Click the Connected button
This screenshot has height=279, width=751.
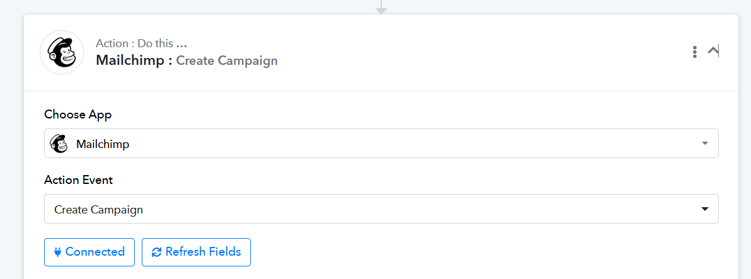coord(89,252)
